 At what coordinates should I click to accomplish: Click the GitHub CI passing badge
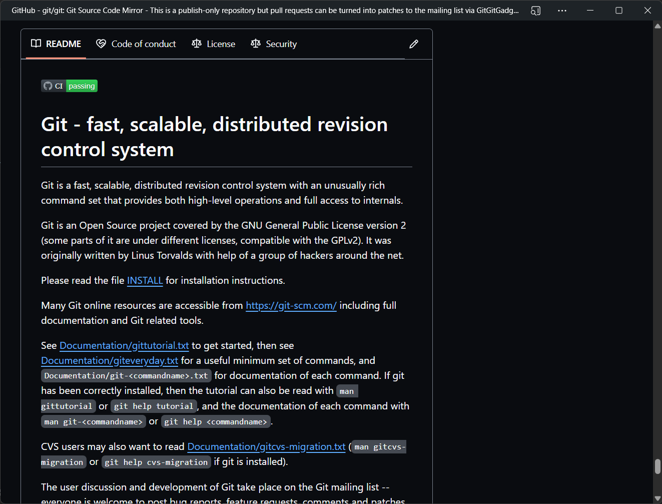click(69, 86)
